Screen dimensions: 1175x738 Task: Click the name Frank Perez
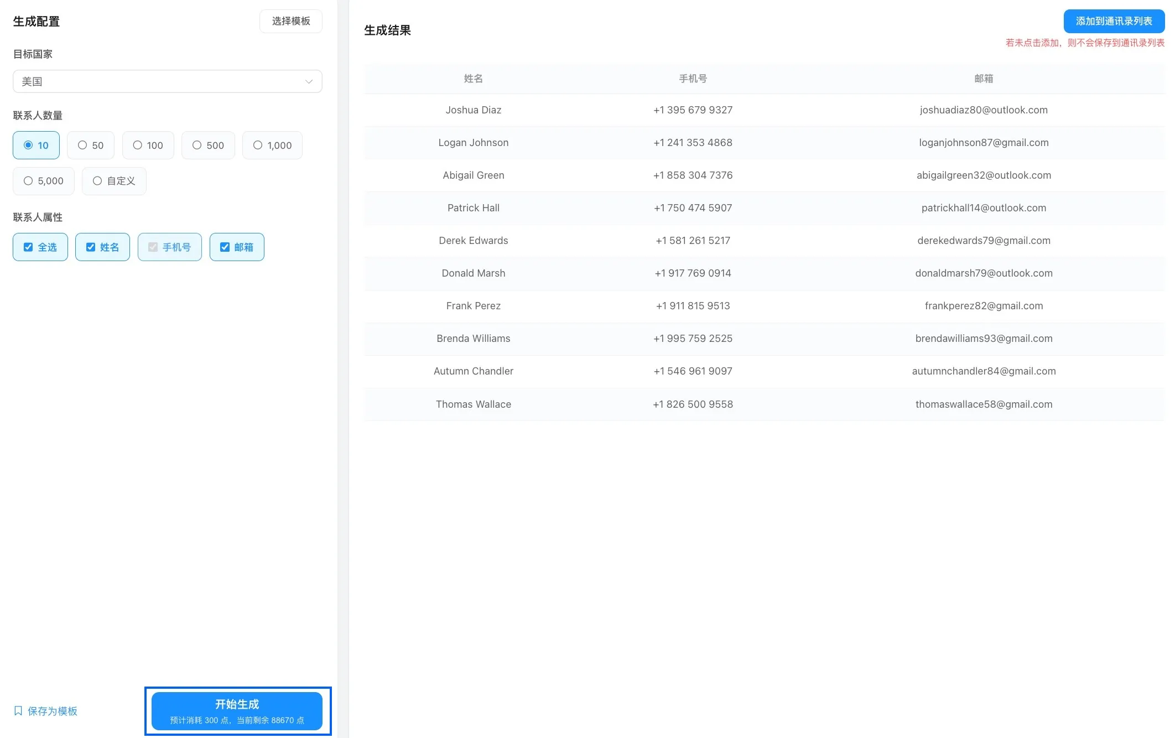tap(474, 305)
